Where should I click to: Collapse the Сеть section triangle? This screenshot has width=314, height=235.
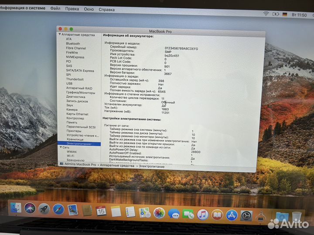[x=61, y=147]
